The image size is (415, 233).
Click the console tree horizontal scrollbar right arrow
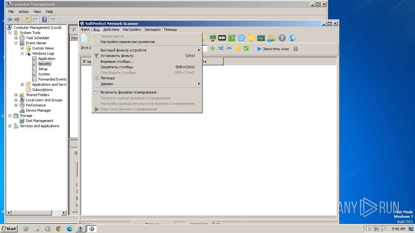pos(64,213)
